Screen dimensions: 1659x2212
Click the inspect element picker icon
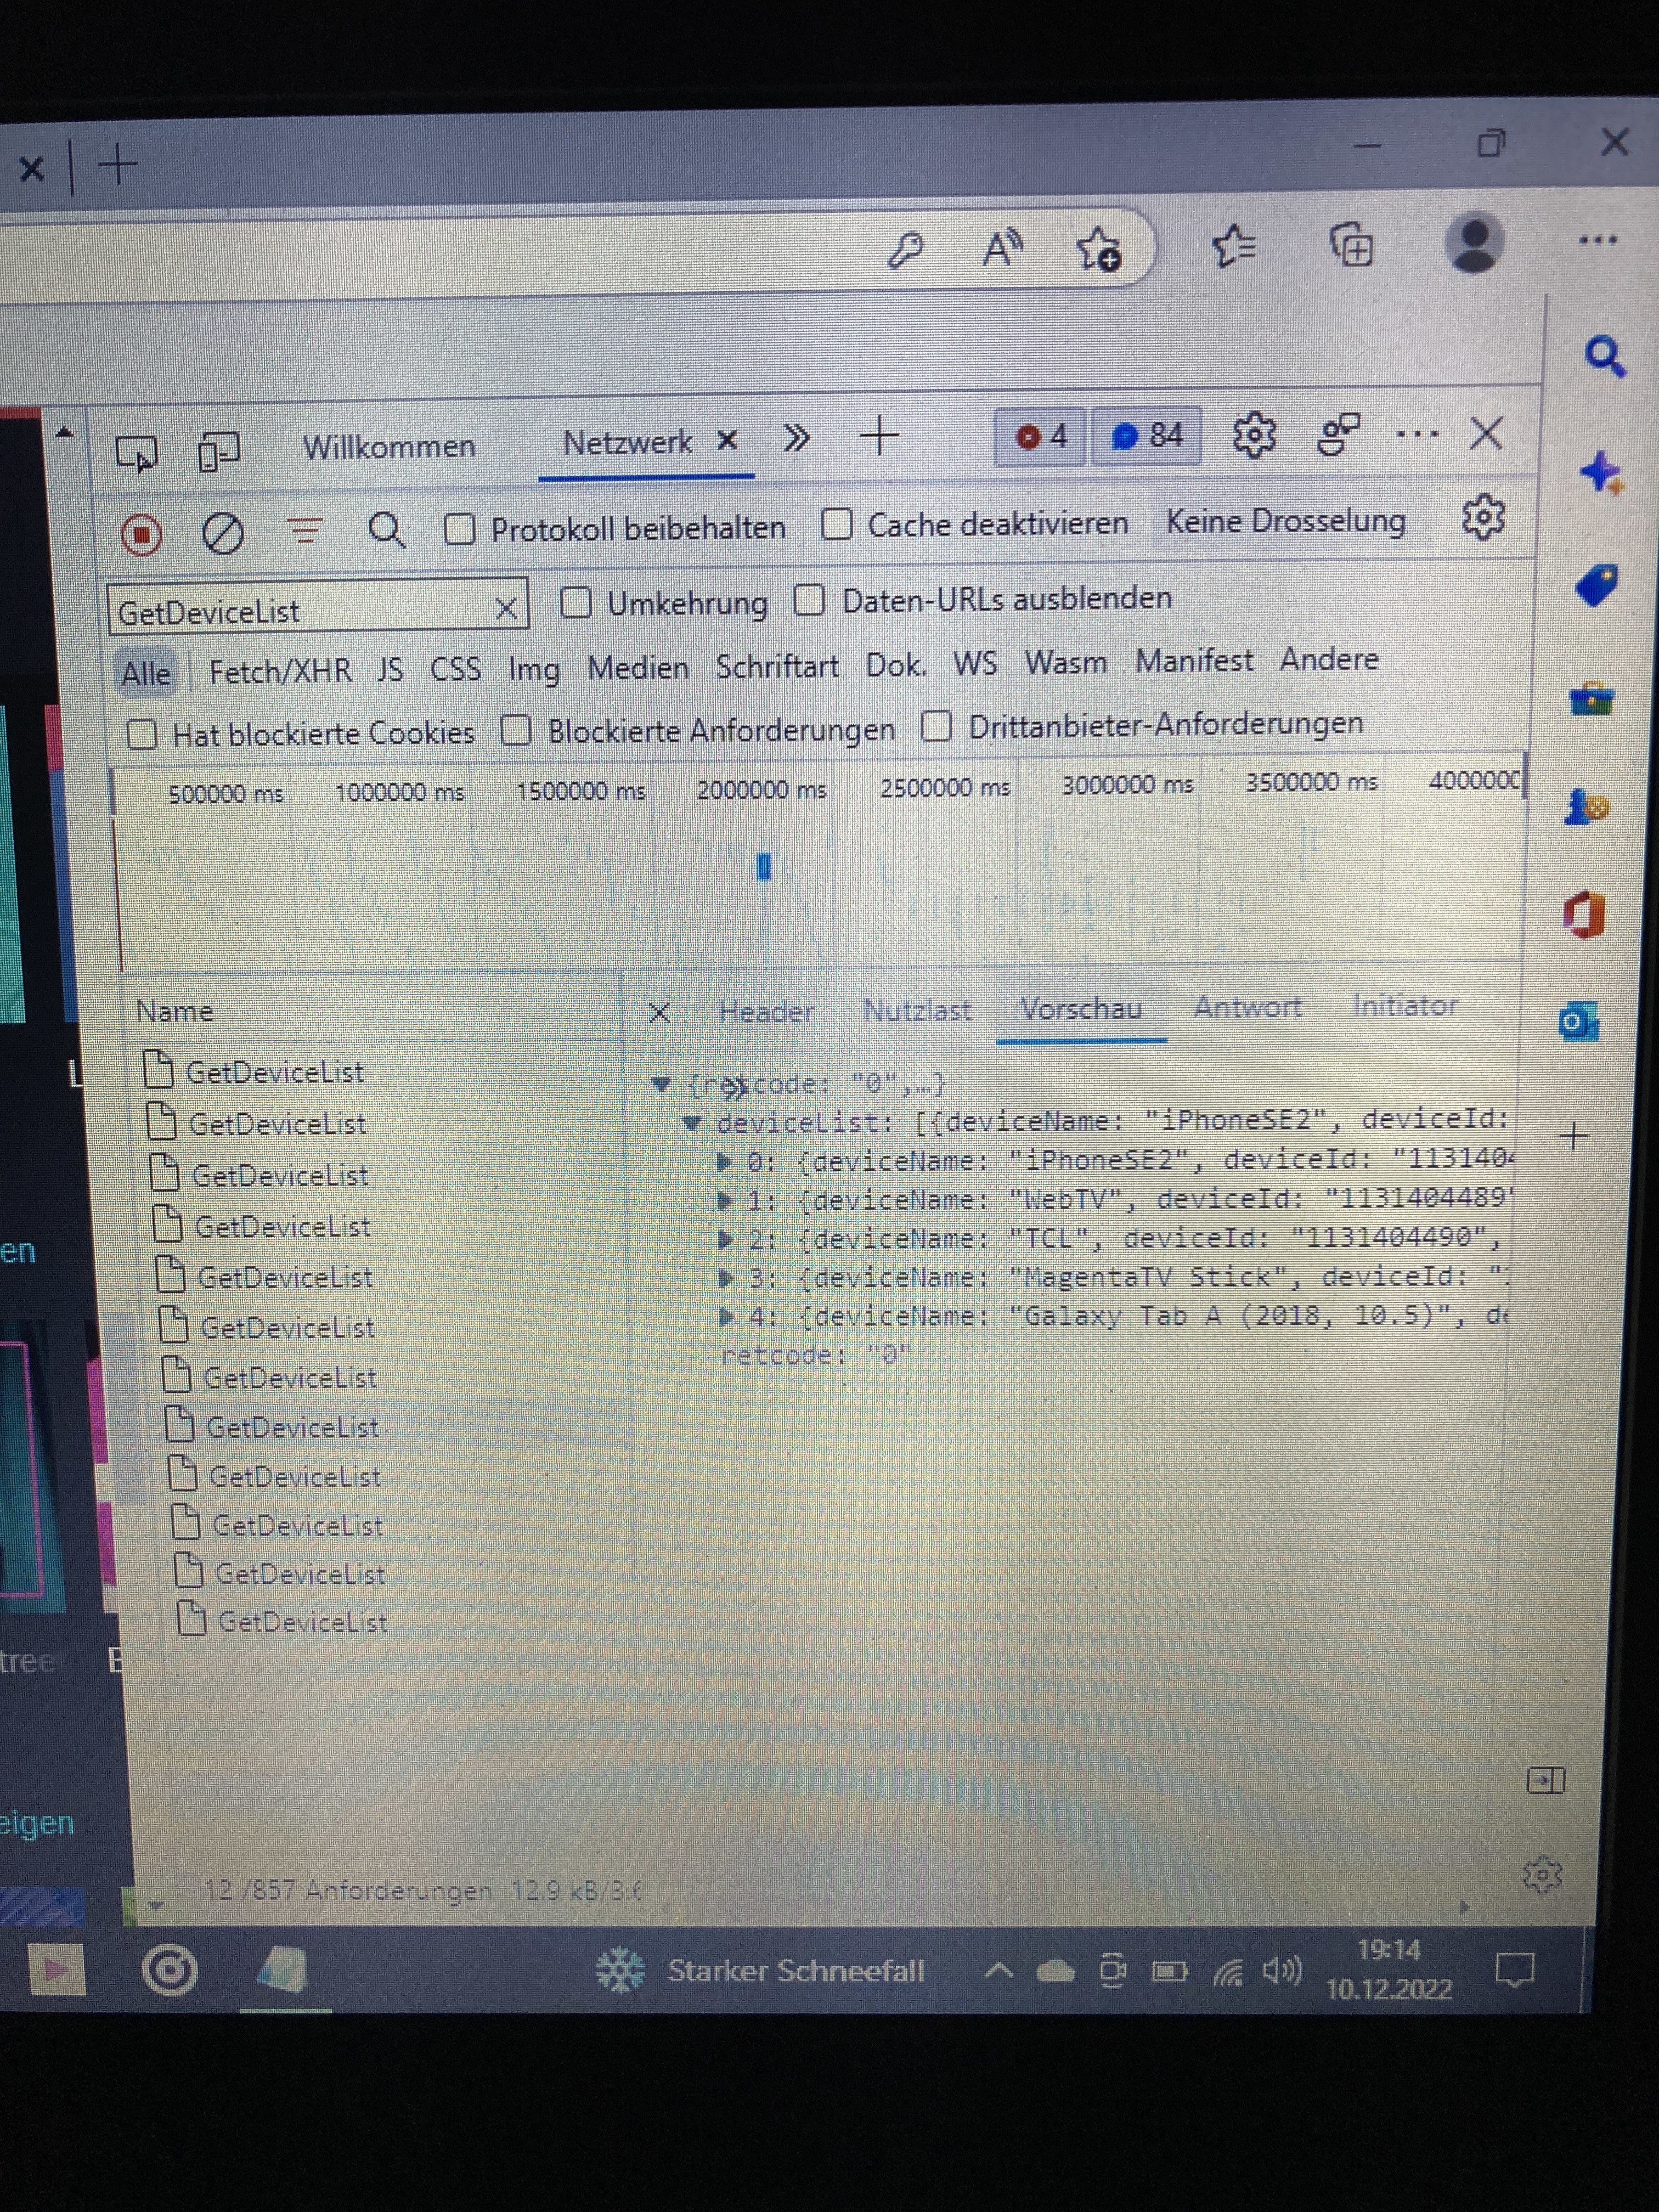137,453
